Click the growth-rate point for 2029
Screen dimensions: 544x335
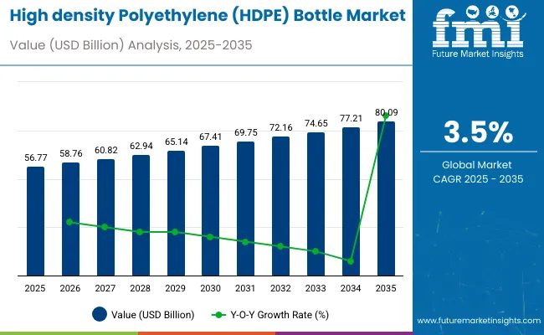pyautogui.click(x=175, y=232)
